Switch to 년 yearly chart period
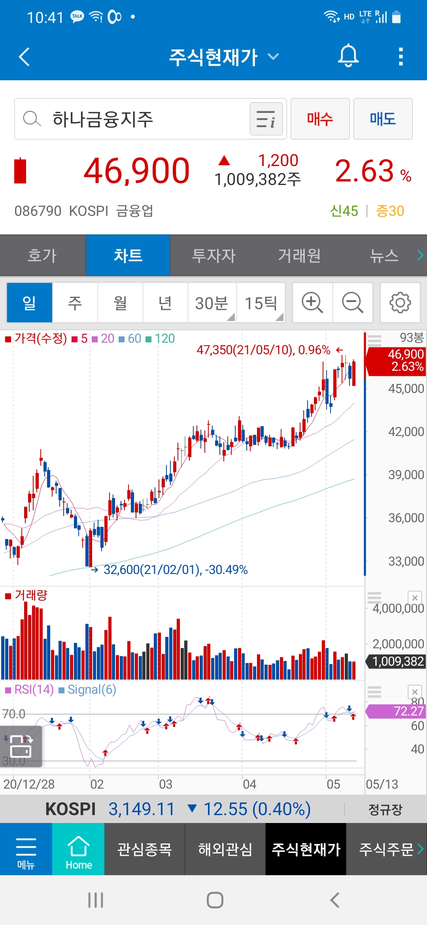427x925 pixels. point(165,303)
